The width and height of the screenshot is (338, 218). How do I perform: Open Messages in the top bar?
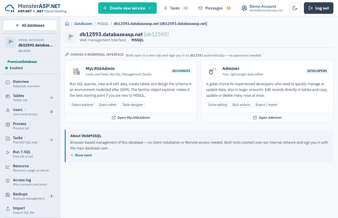pos(215,8)
